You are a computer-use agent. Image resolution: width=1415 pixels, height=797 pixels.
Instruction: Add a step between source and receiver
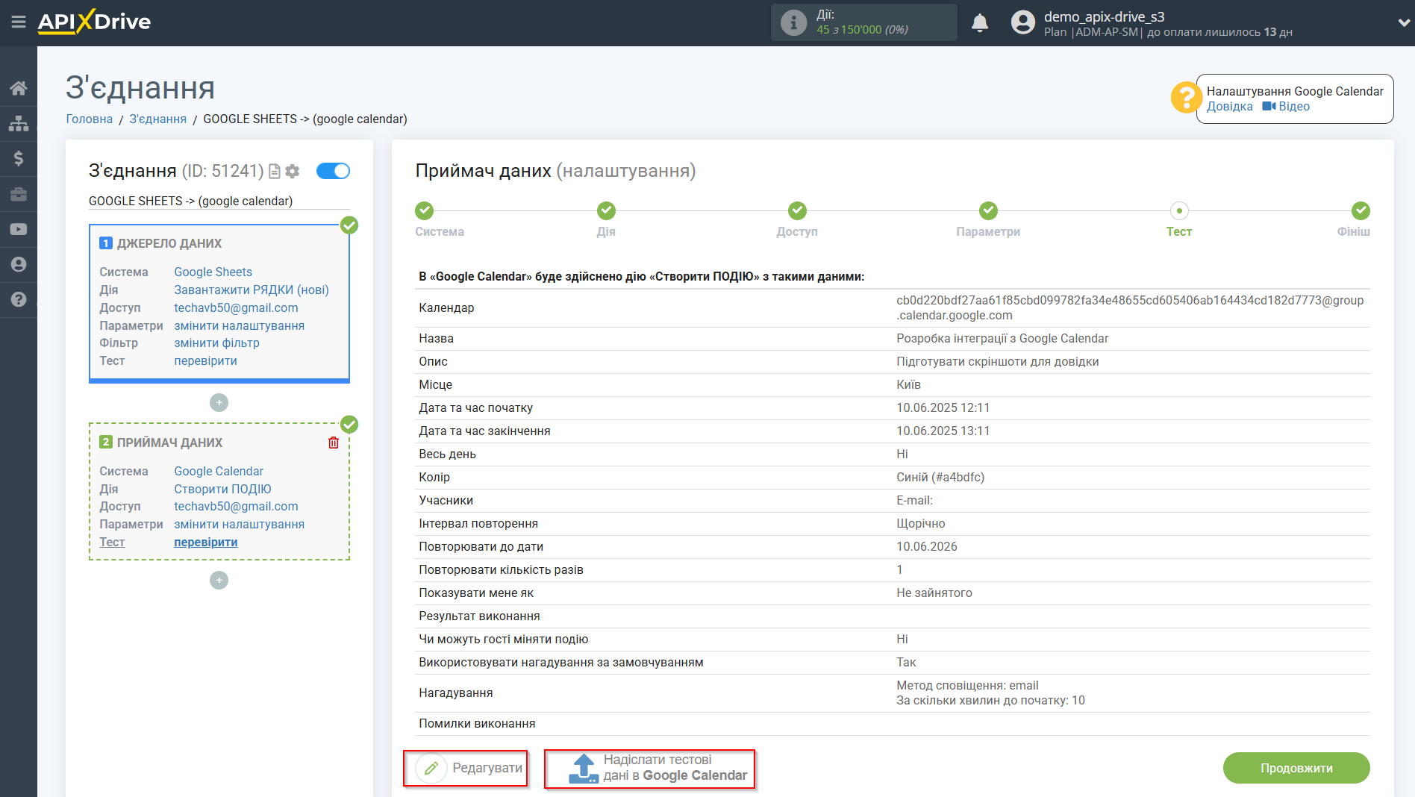coord(219,403)
